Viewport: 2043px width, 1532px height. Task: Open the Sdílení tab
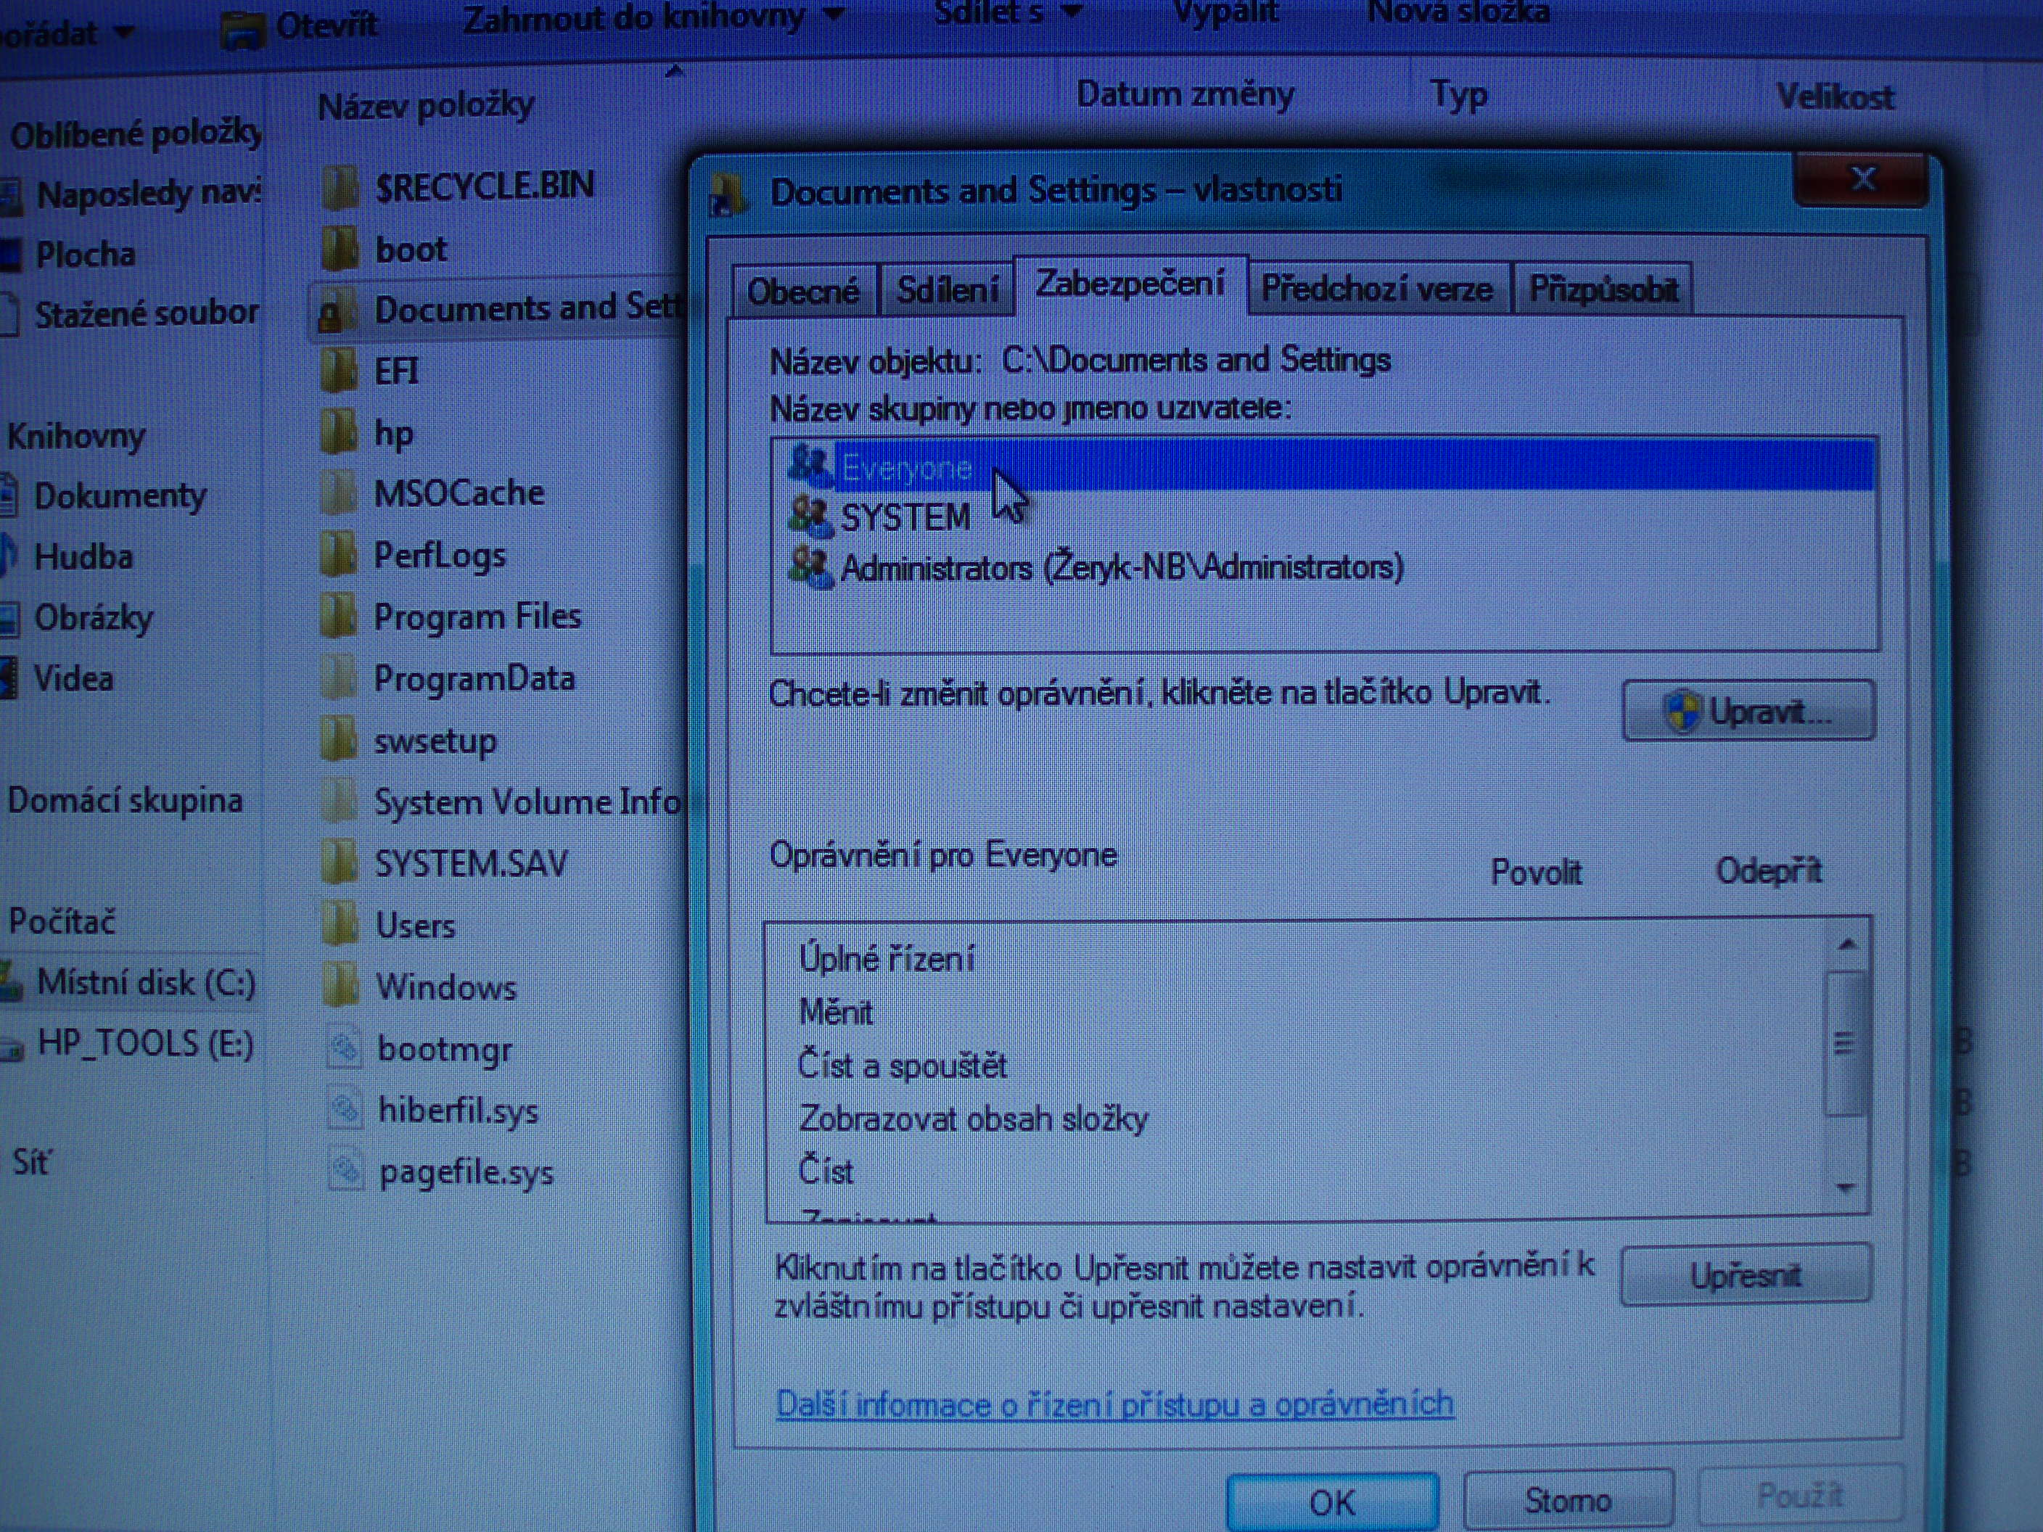point(947,291)
